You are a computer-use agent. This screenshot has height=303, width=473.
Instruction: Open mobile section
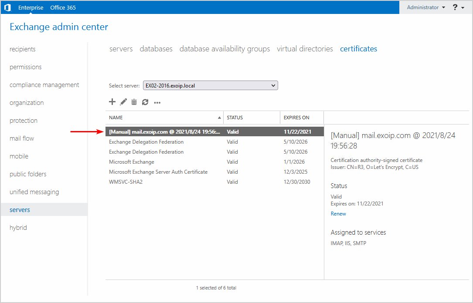coord(19,156)
